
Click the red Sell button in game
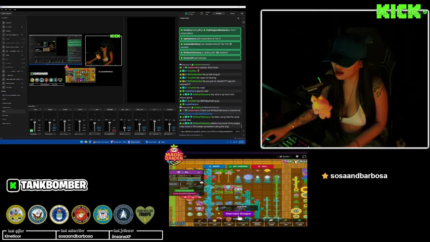click(x=262, y=166)
